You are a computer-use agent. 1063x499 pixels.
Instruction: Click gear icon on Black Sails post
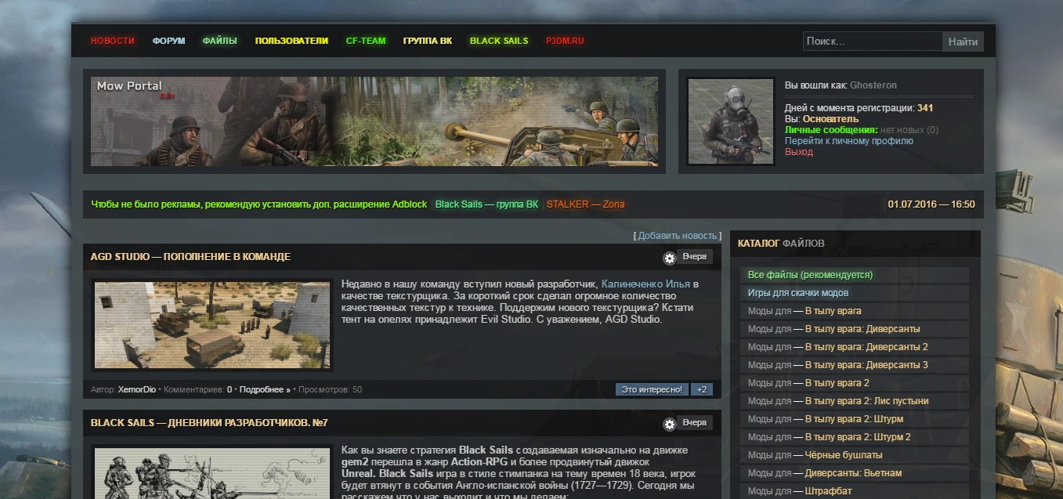(x=669, y=425)
